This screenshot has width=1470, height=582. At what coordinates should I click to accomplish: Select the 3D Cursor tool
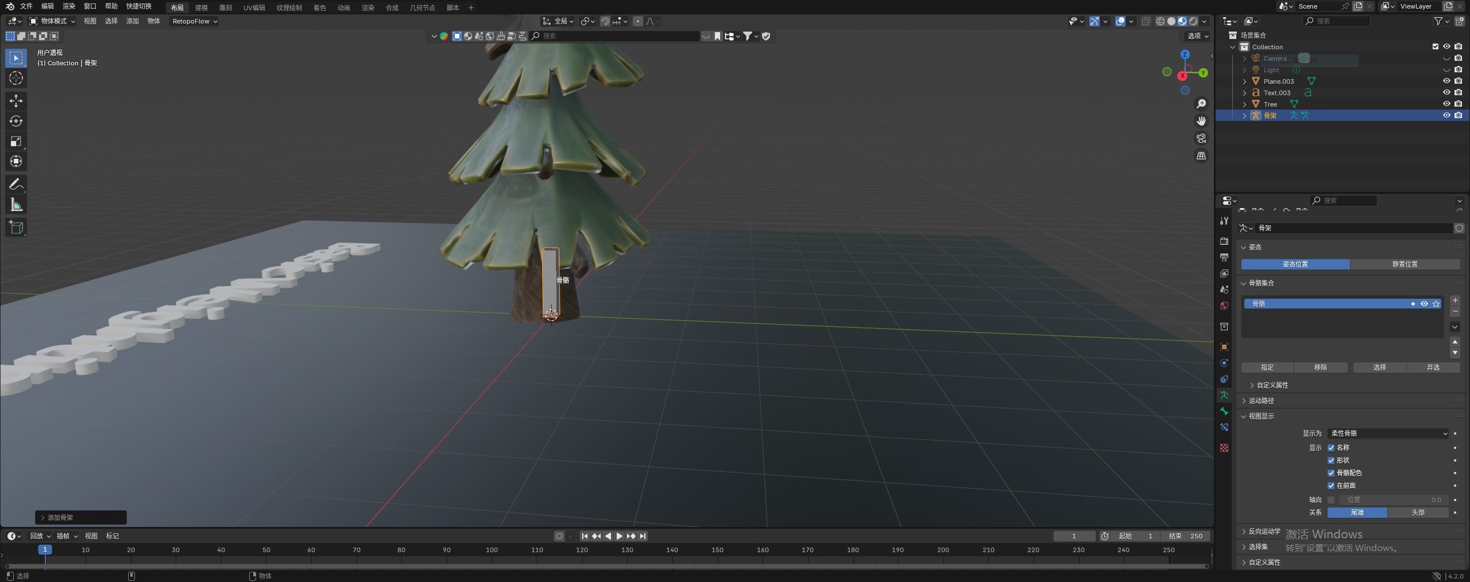point(16,78)
